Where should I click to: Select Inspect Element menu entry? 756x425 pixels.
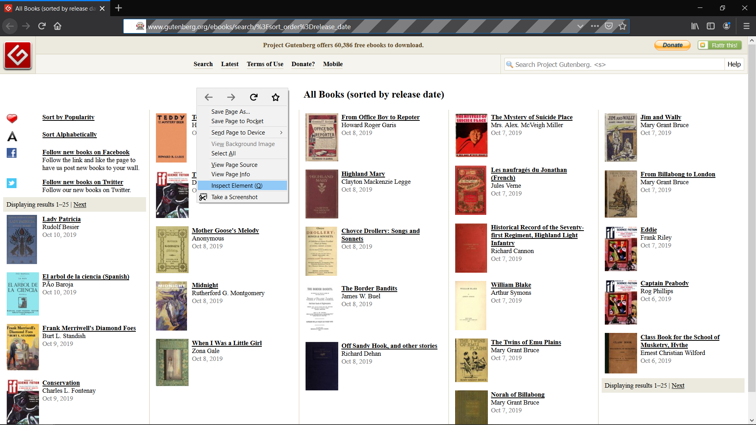[237, 186]
